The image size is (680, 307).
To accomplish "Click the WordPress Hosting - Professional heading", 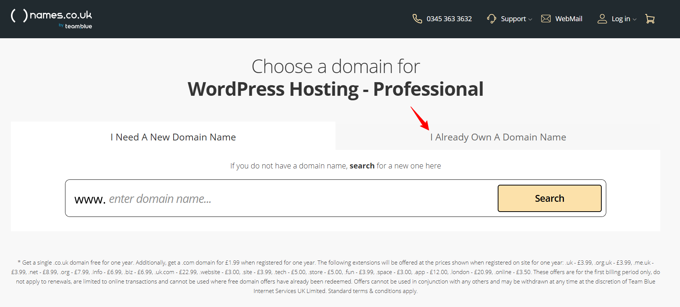I will tap(335, 89).
